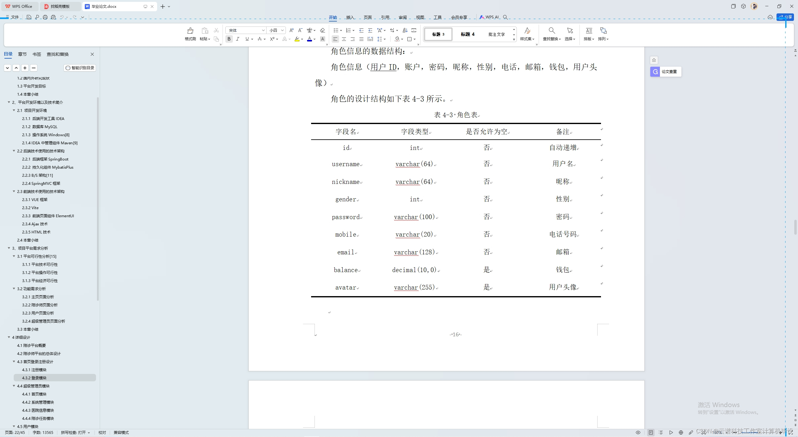This screenshot has height=437, width=798.
Task: Click the 智能识别目录 button
Action: pyautogui.click(x=80, y=68)
